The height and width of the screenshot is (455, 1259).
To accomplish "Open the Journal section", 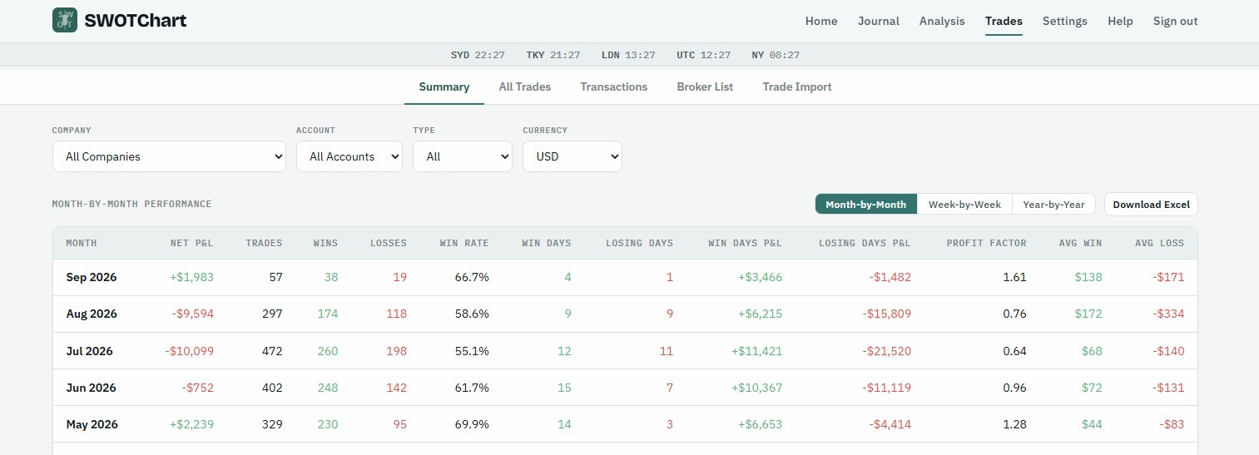I will click(x=879, y=21).
